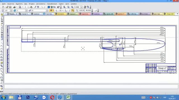
Task: Redo the last undone action
Action: pos(45,7)
